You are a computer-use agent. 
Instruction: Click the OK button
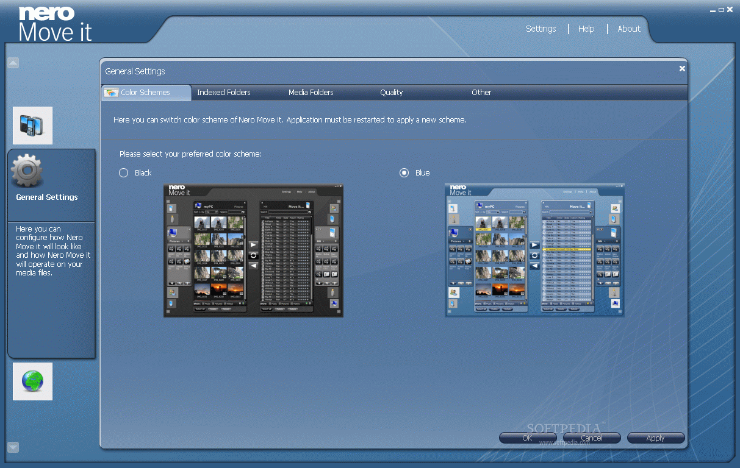pyautogui.click(x=528, y=438)
